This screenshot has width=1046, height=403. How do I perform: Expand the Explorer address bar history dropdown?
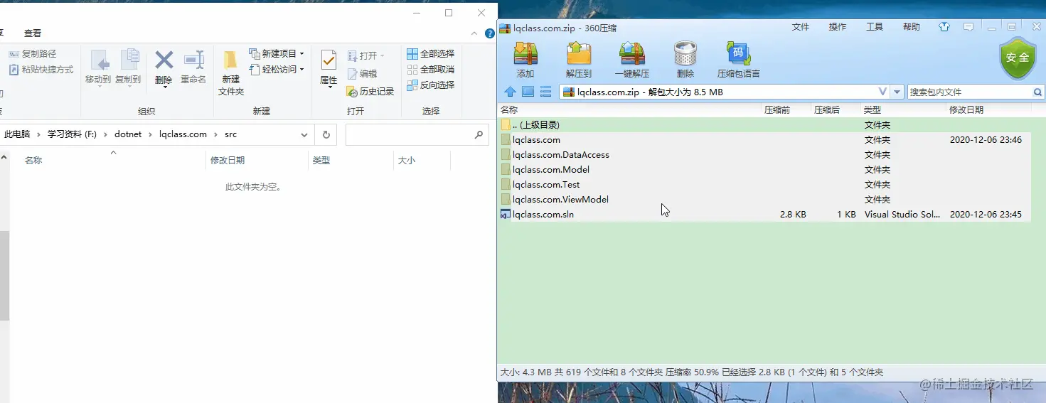click(304, 135)
